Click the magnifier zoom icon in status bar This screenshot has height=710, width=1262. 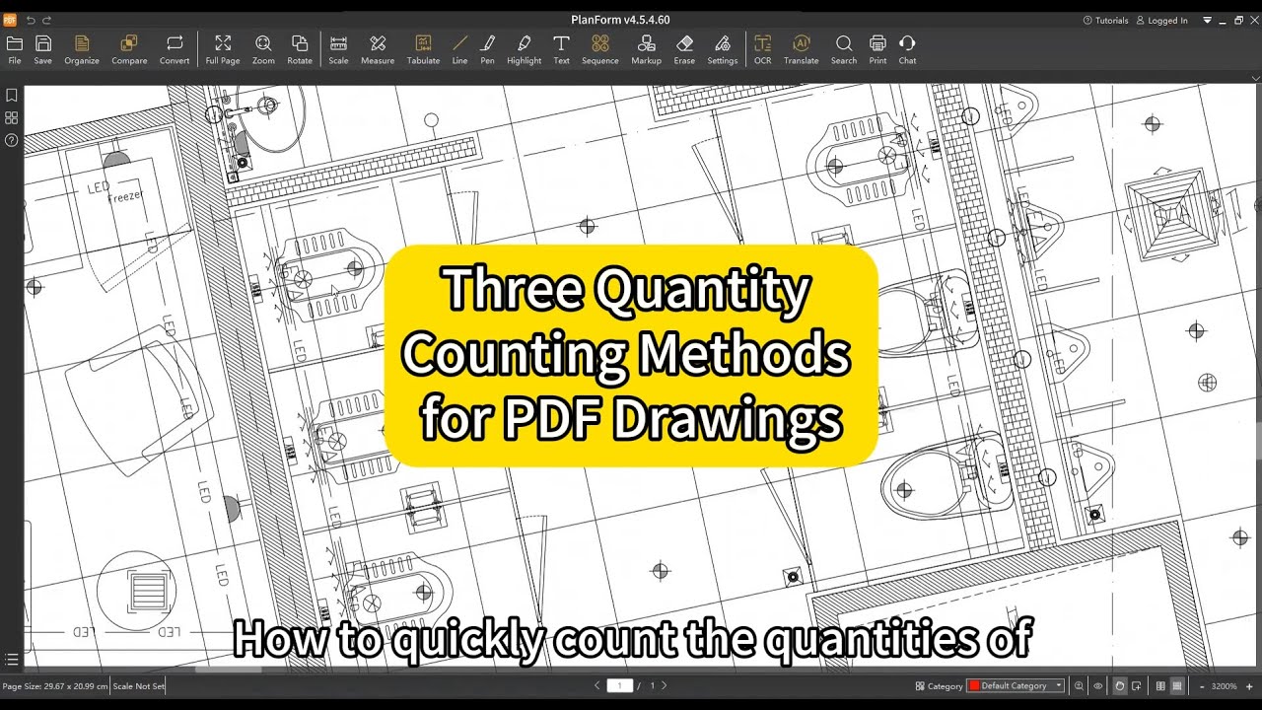(x=1079, y=685)
